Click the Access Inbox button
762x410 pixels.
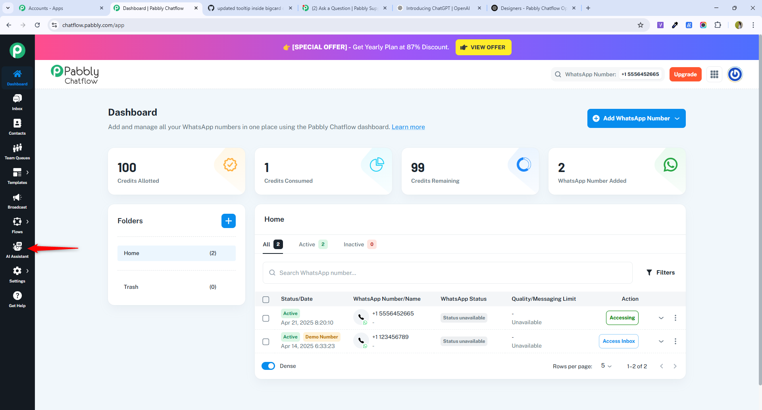pos(618,341)
